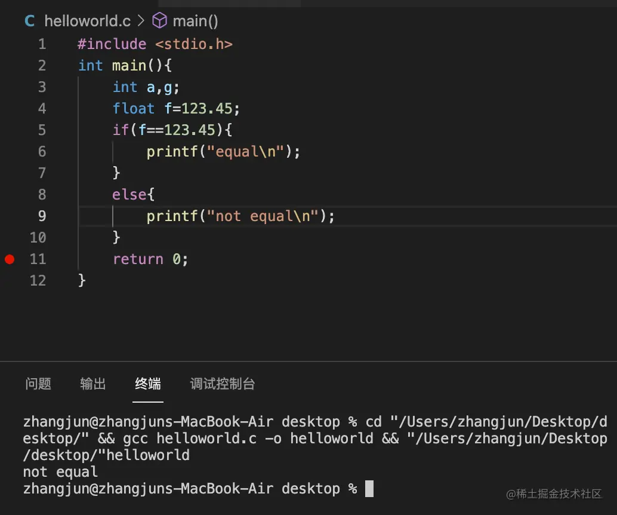617x515 pixels.
Task: Click line number 2 in gutter
Action: click(42, 65)
